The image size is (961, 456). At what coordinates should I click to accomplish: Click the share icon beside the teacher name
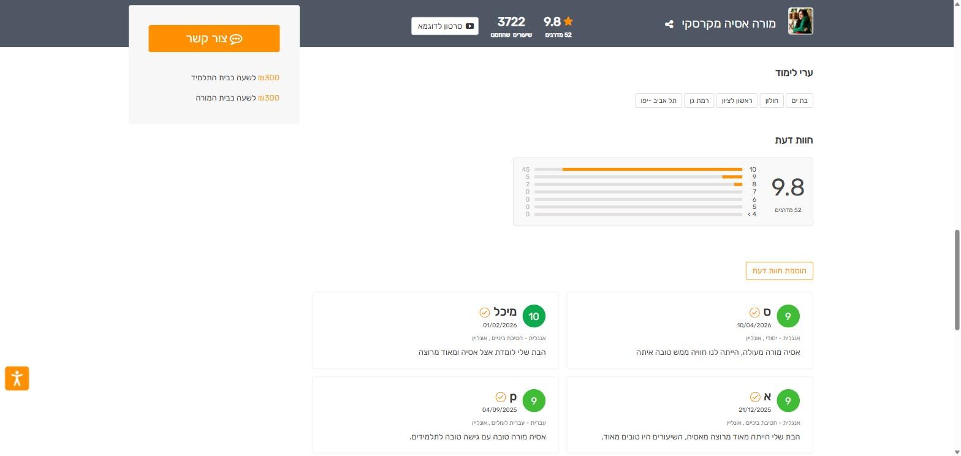tap(669, 24)
